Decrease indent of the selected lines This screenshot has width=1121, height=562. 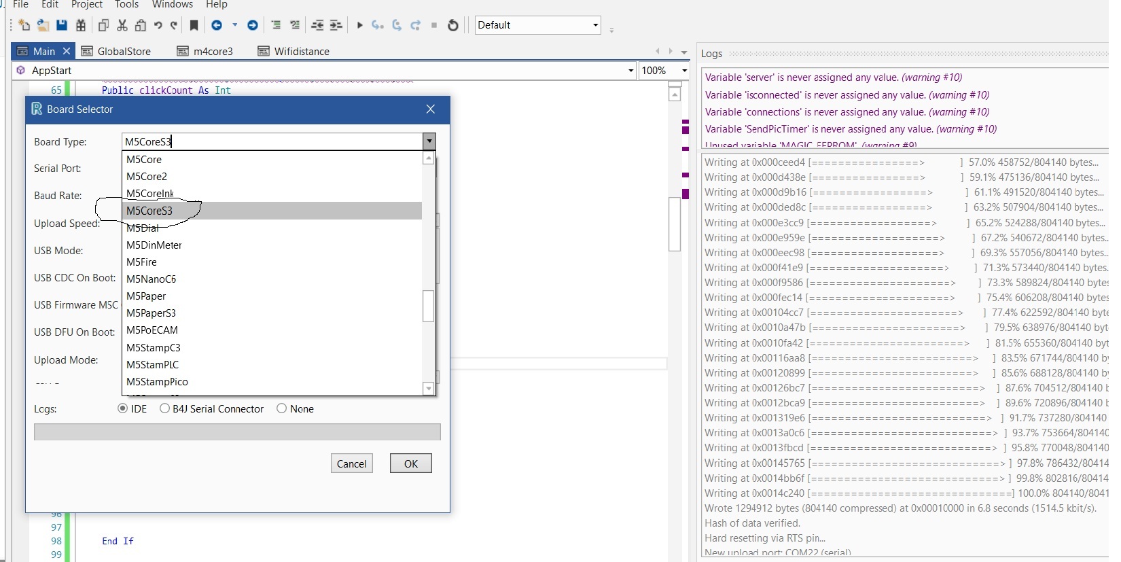click(317, 25)
